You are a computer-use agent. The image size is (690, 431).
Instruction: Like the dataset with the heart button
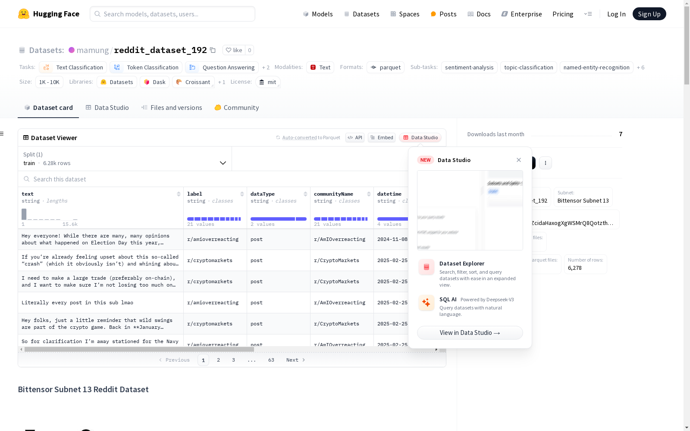coord(234,50)
